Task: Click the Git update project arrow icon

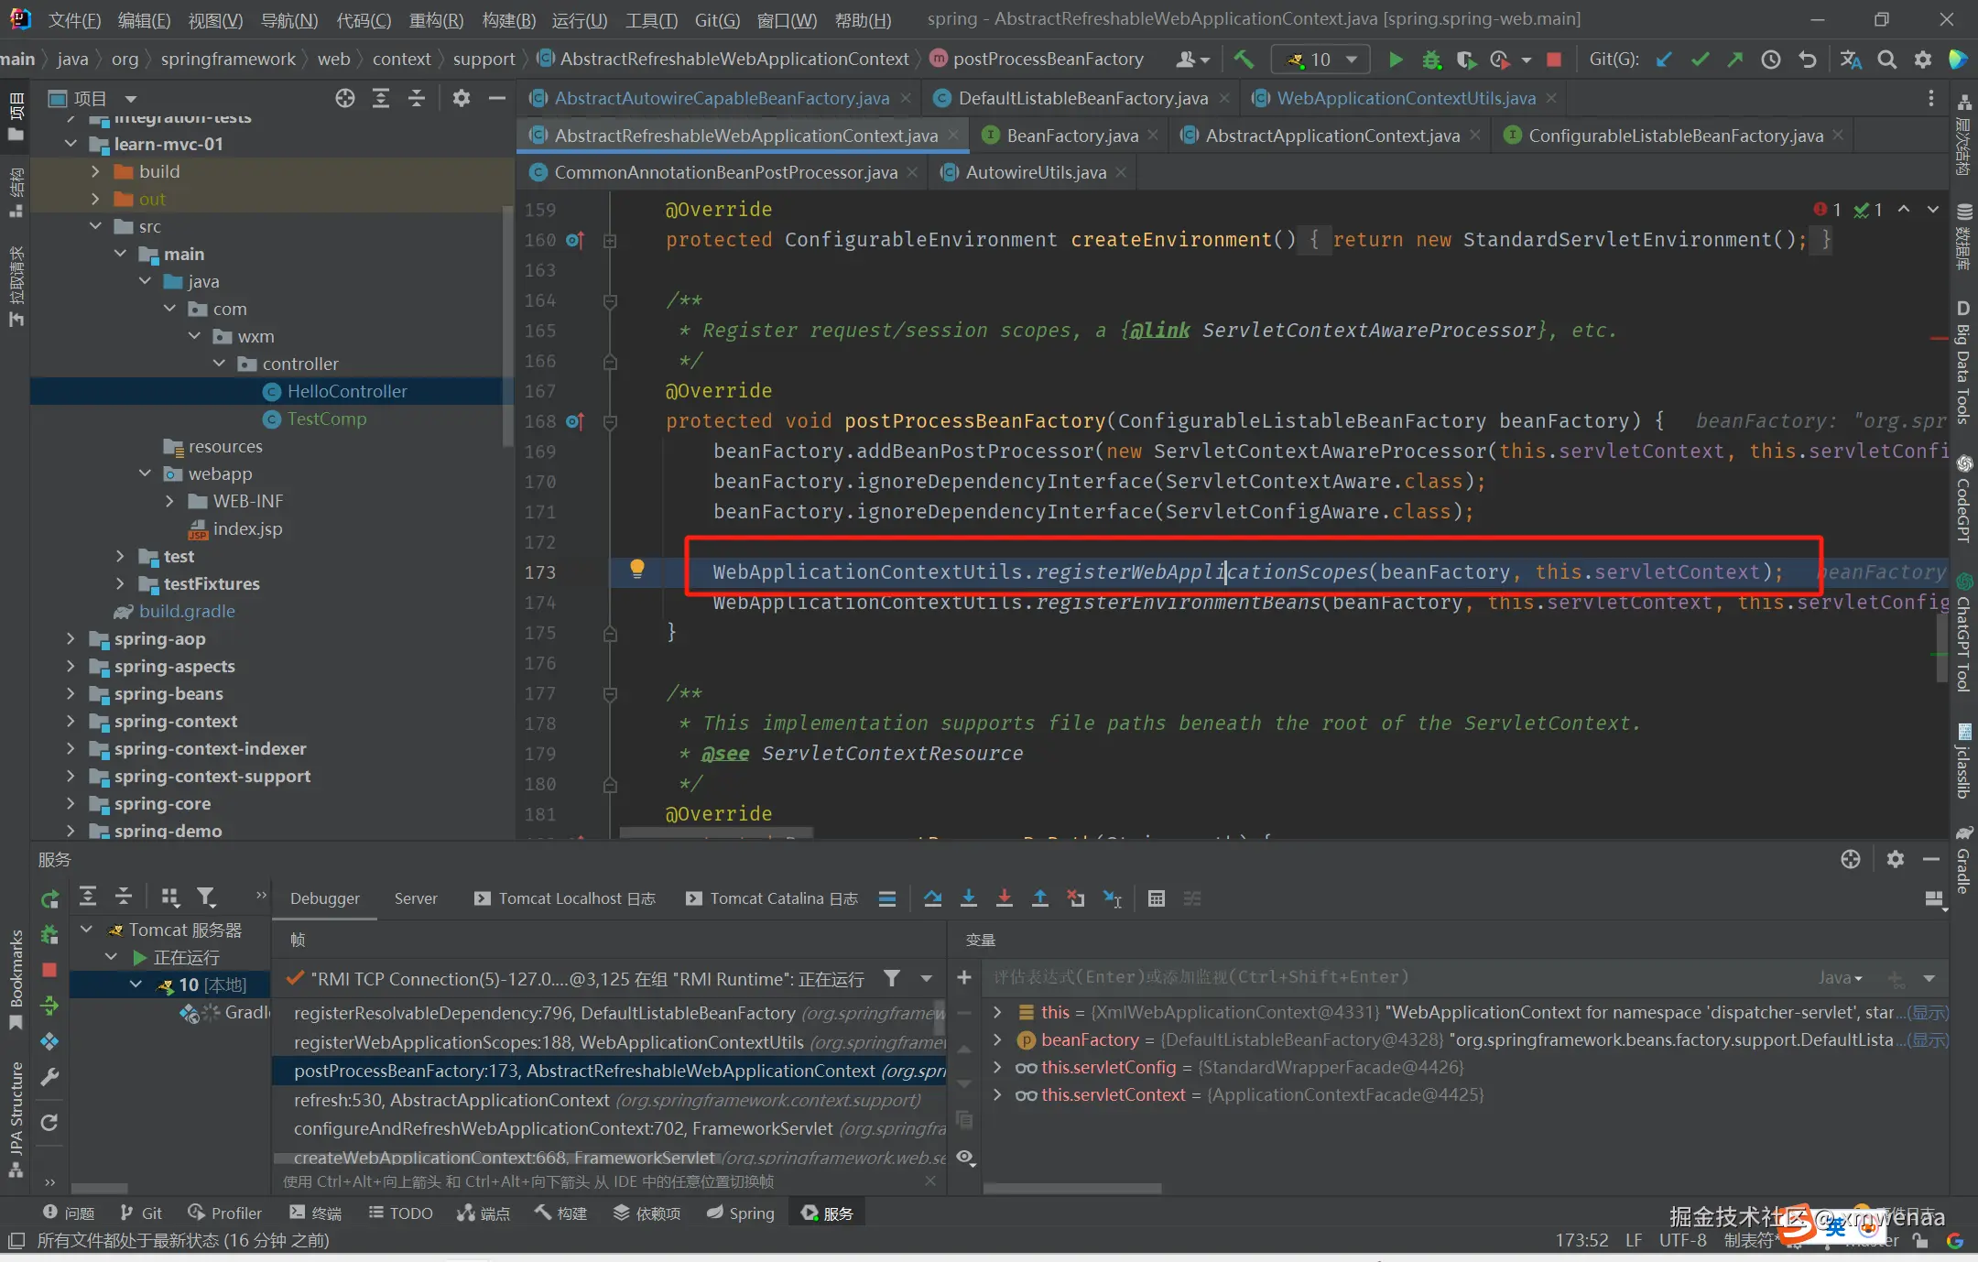Action: (x=1664, y=60)
